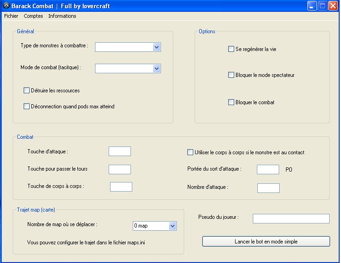Check Se regénérer la vie option
The image size is (341, 263).
tap(231, 49)
